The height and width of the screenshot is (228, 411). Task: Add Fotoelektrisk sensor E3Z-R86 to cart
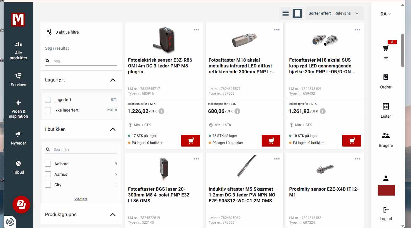pos(191,141)
